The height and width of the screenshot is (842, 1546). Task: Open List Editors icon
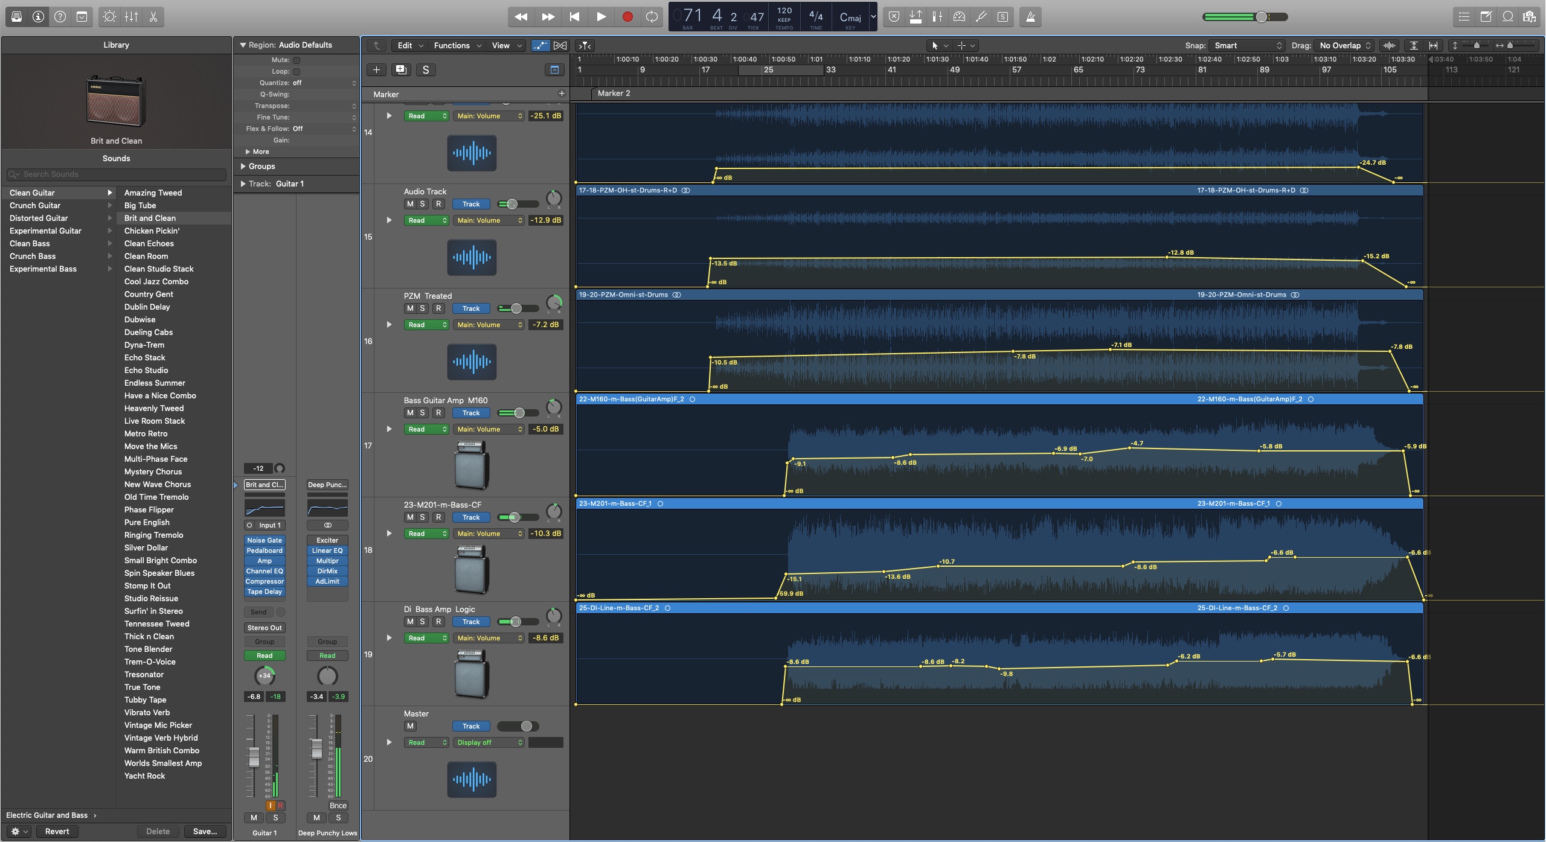tap(1464, 17)
